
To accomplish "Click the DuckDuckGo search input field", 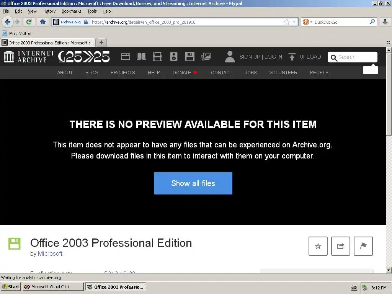I will [340, 22].
